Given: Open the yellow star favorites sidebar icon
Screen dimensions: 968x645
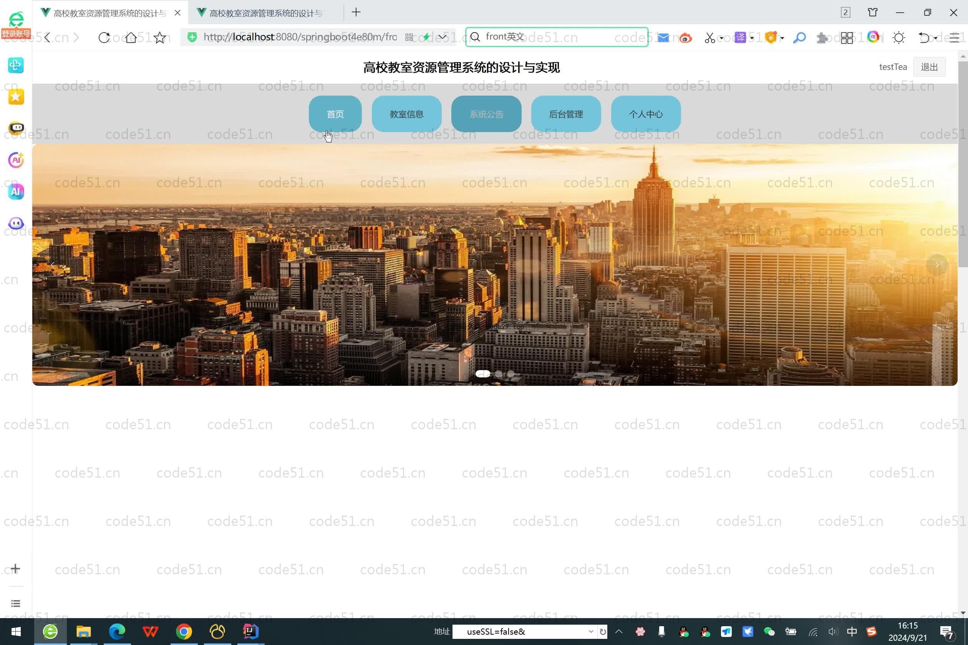Looking at the screenshot, I should 16,97.
